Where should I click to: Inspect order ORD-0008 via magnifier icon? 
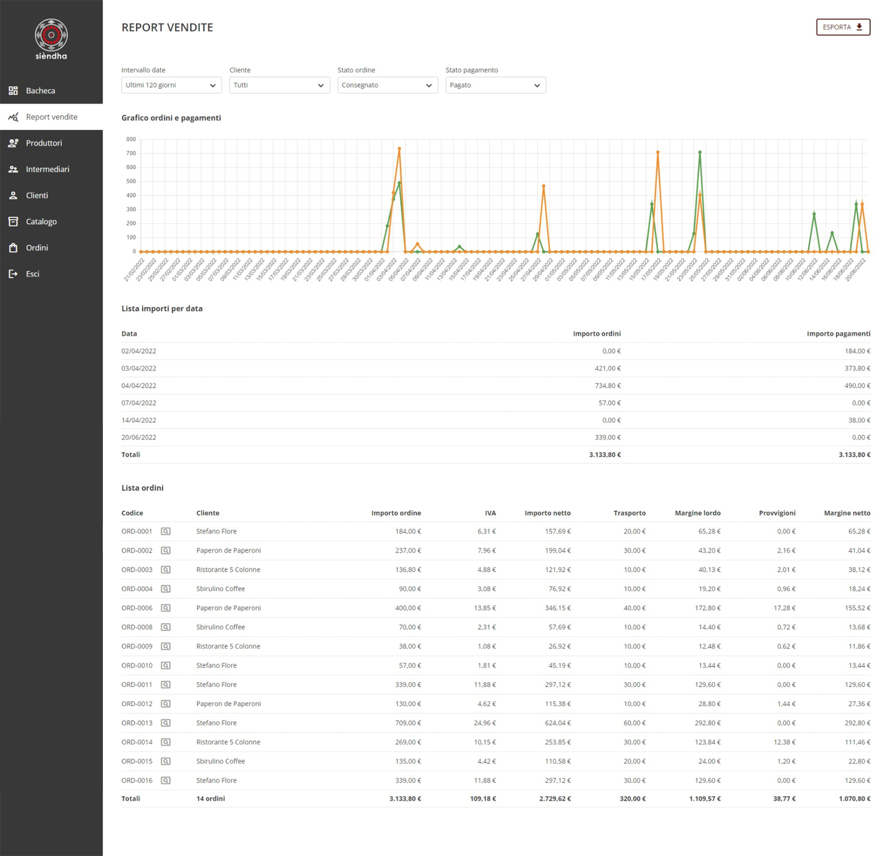(x=165, y=627)
